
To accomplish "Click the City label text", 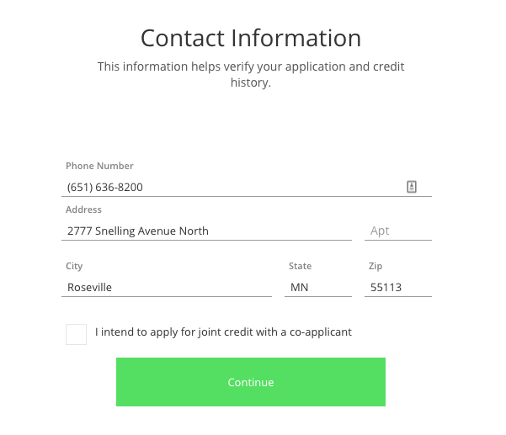I will tap(74, 266).
